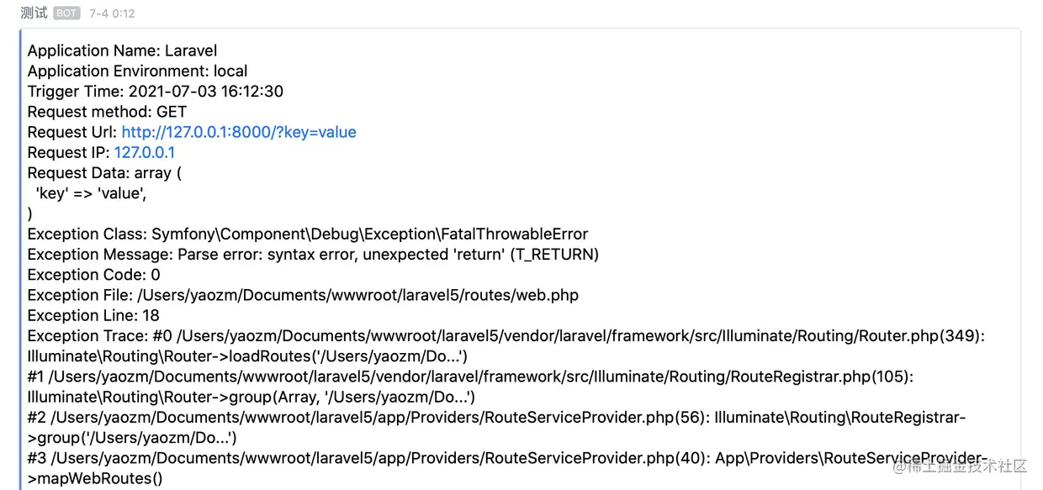
Task: Click the BOT badge next to sender name
Action: [67, 13]
